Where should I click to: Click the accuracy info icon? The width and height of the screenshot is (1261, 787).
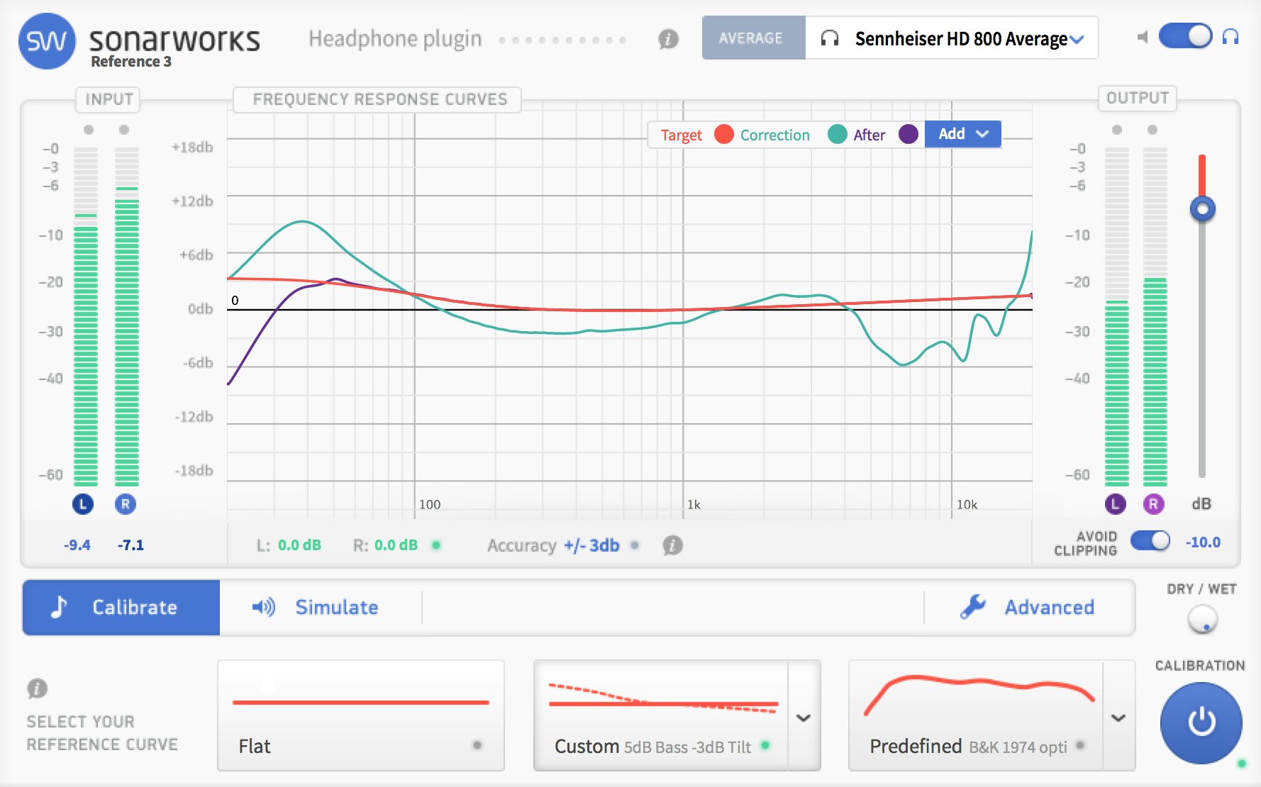pos(672,545)
